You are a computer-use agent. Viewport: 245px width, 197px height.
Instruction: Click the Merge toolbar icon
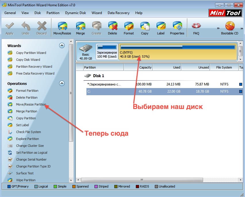point(80,28)
